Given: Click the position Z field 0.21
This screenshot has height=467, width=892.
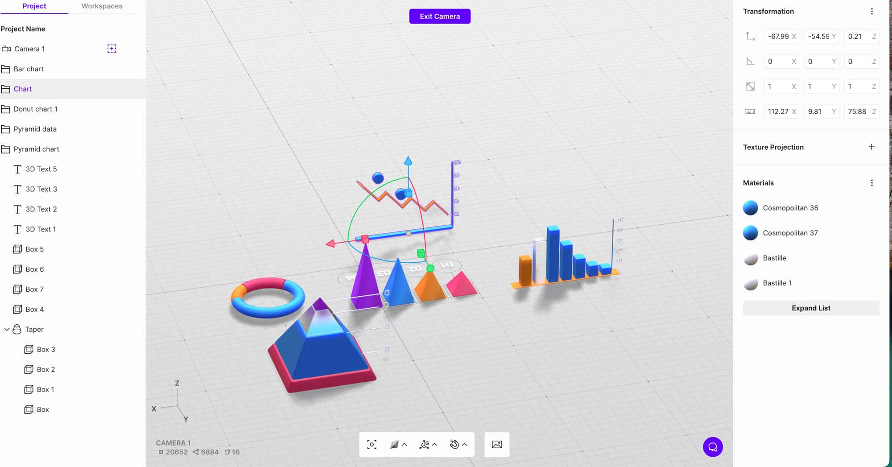Looking at the screenshot, I should coord(862,37).
